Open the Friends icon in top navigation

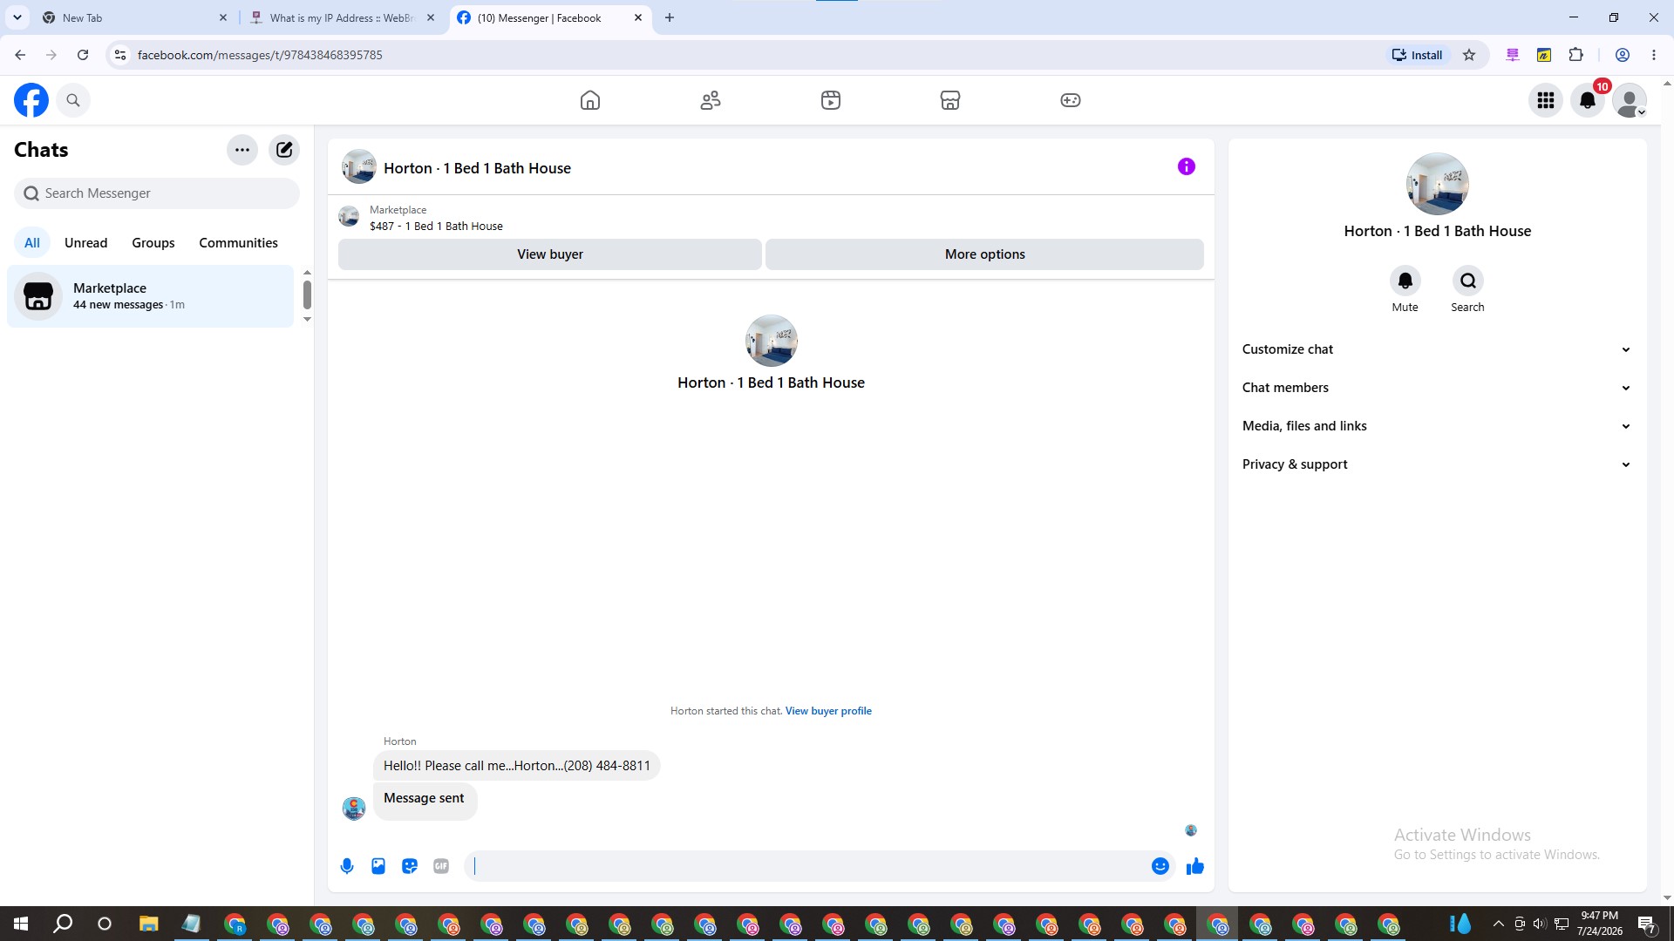[711, 100]
